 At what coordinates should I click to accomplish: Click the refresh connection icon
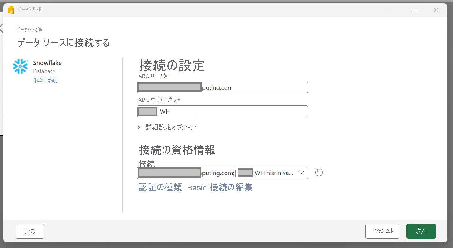[x=319, y=173]
